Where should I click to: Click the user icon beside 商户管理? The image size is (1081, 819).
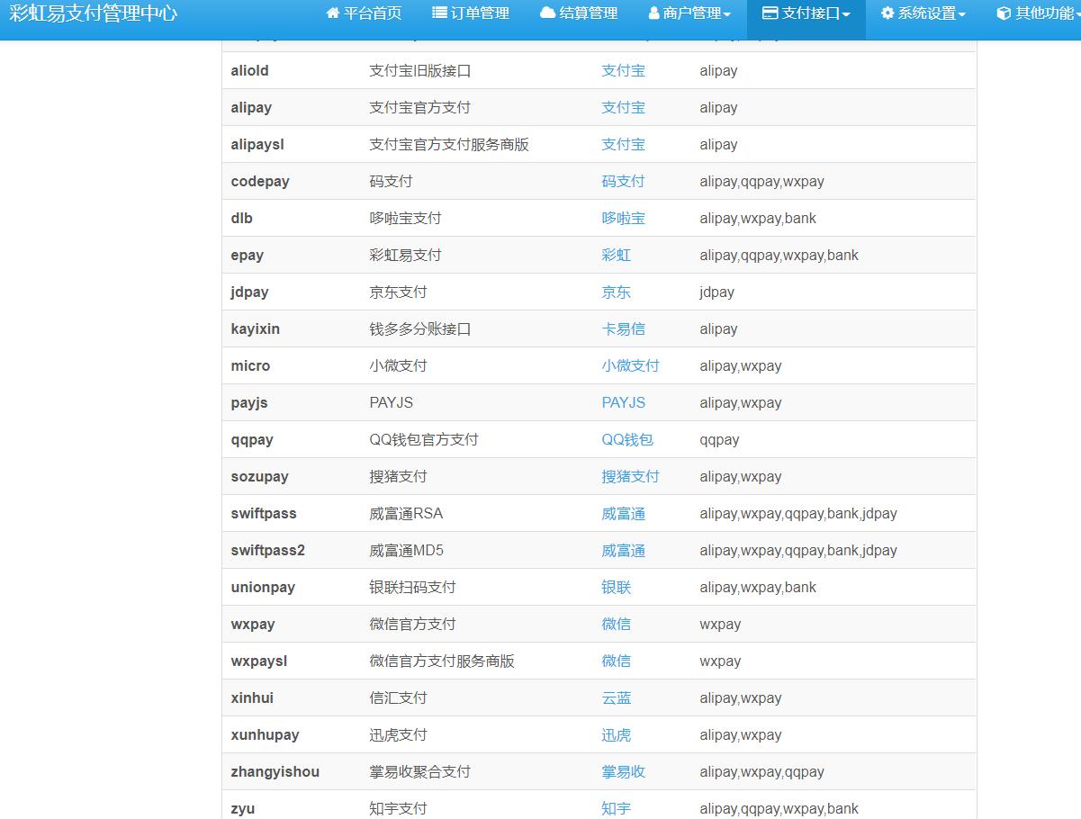coord(654,13)
